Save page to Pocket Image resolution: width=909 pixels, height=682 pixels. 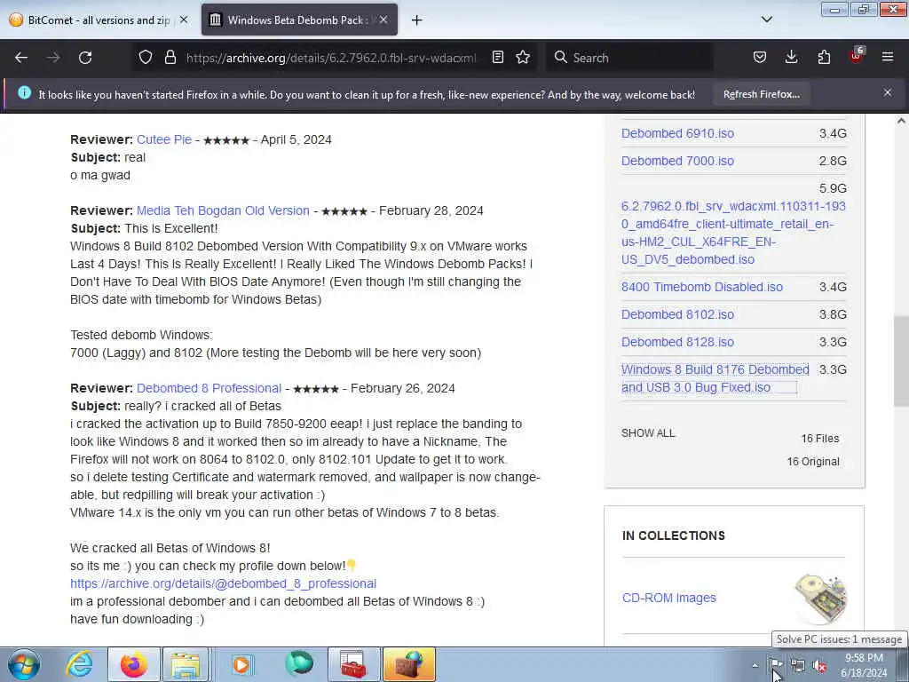[x=760, y=58]
